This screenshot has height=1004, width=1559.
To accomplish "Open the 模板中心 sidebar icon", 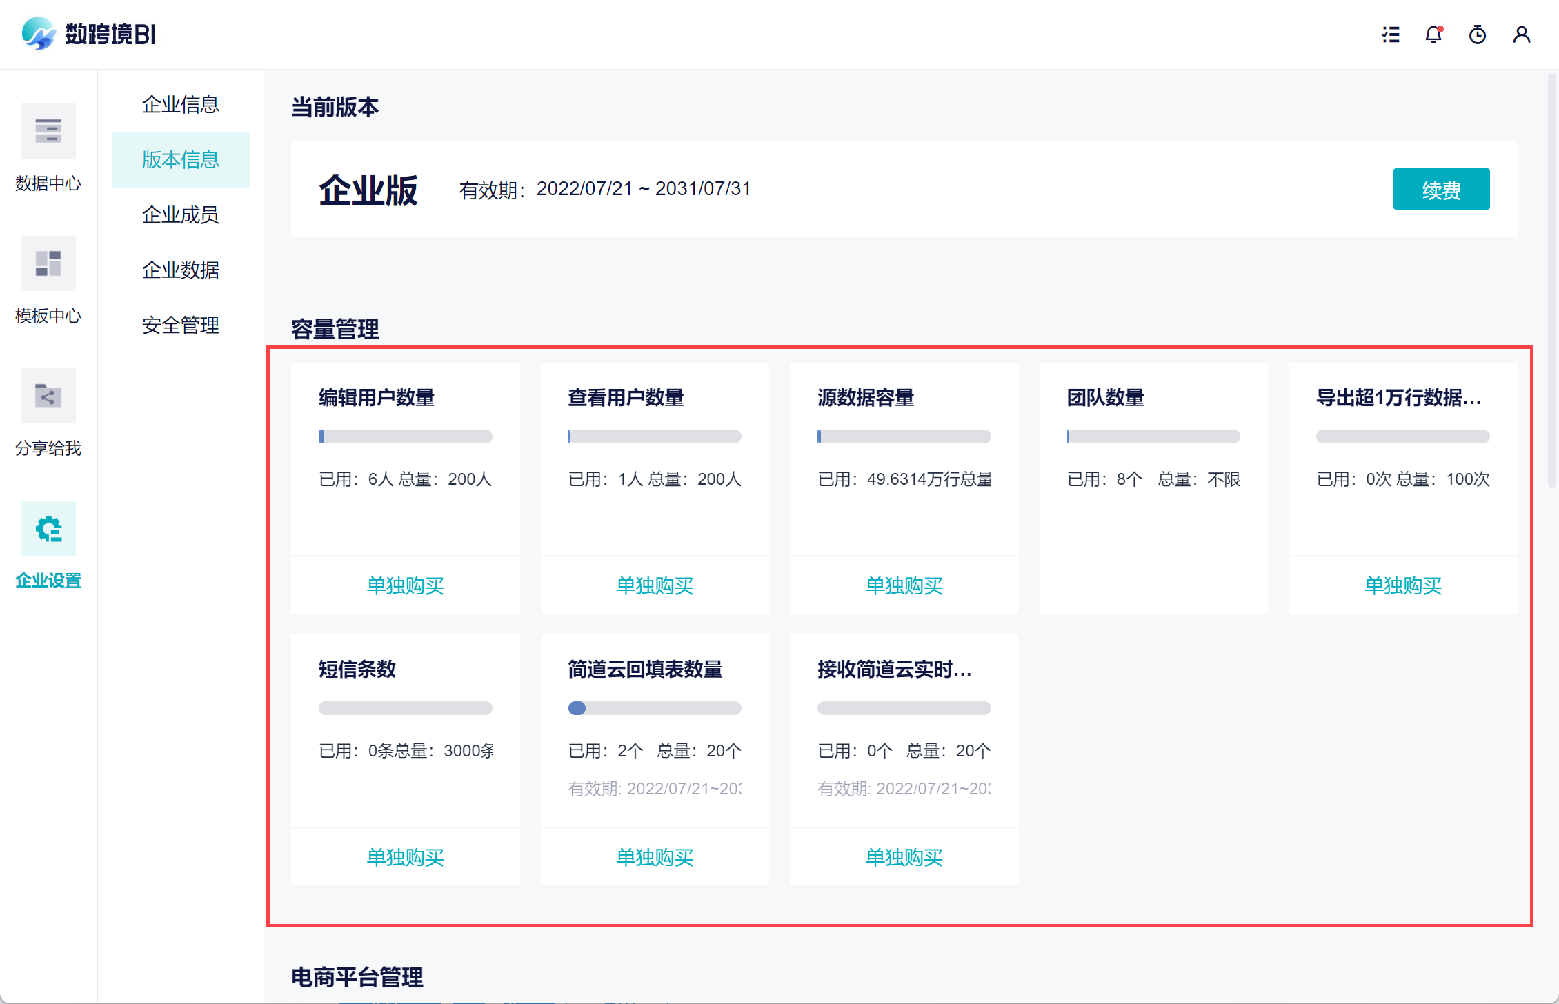I will [x=48, y=263].
